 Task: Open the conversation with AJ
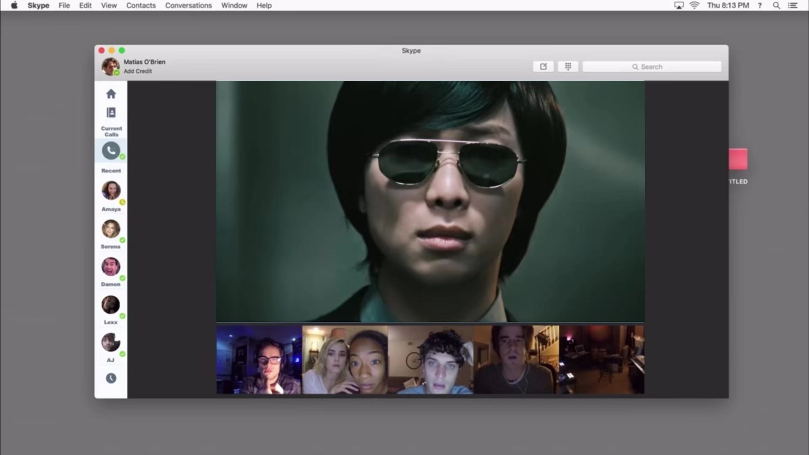click(111, 348)
